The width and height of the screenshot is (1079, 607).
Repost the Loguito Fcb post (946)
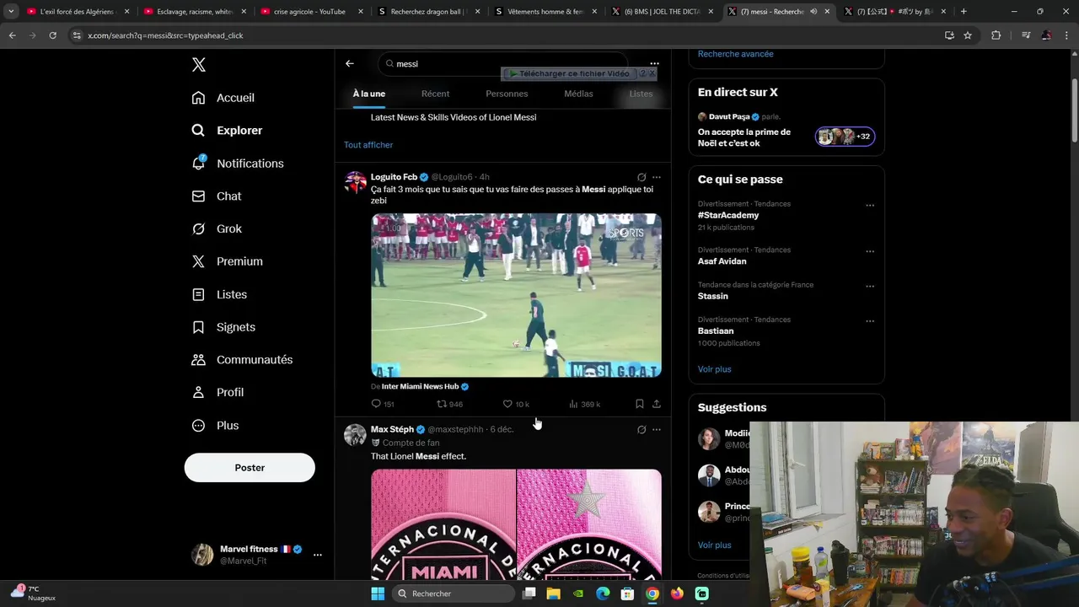tap(449, 404)
